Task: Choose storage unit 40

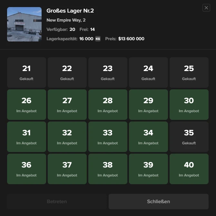Action: [x=189, y=169]
